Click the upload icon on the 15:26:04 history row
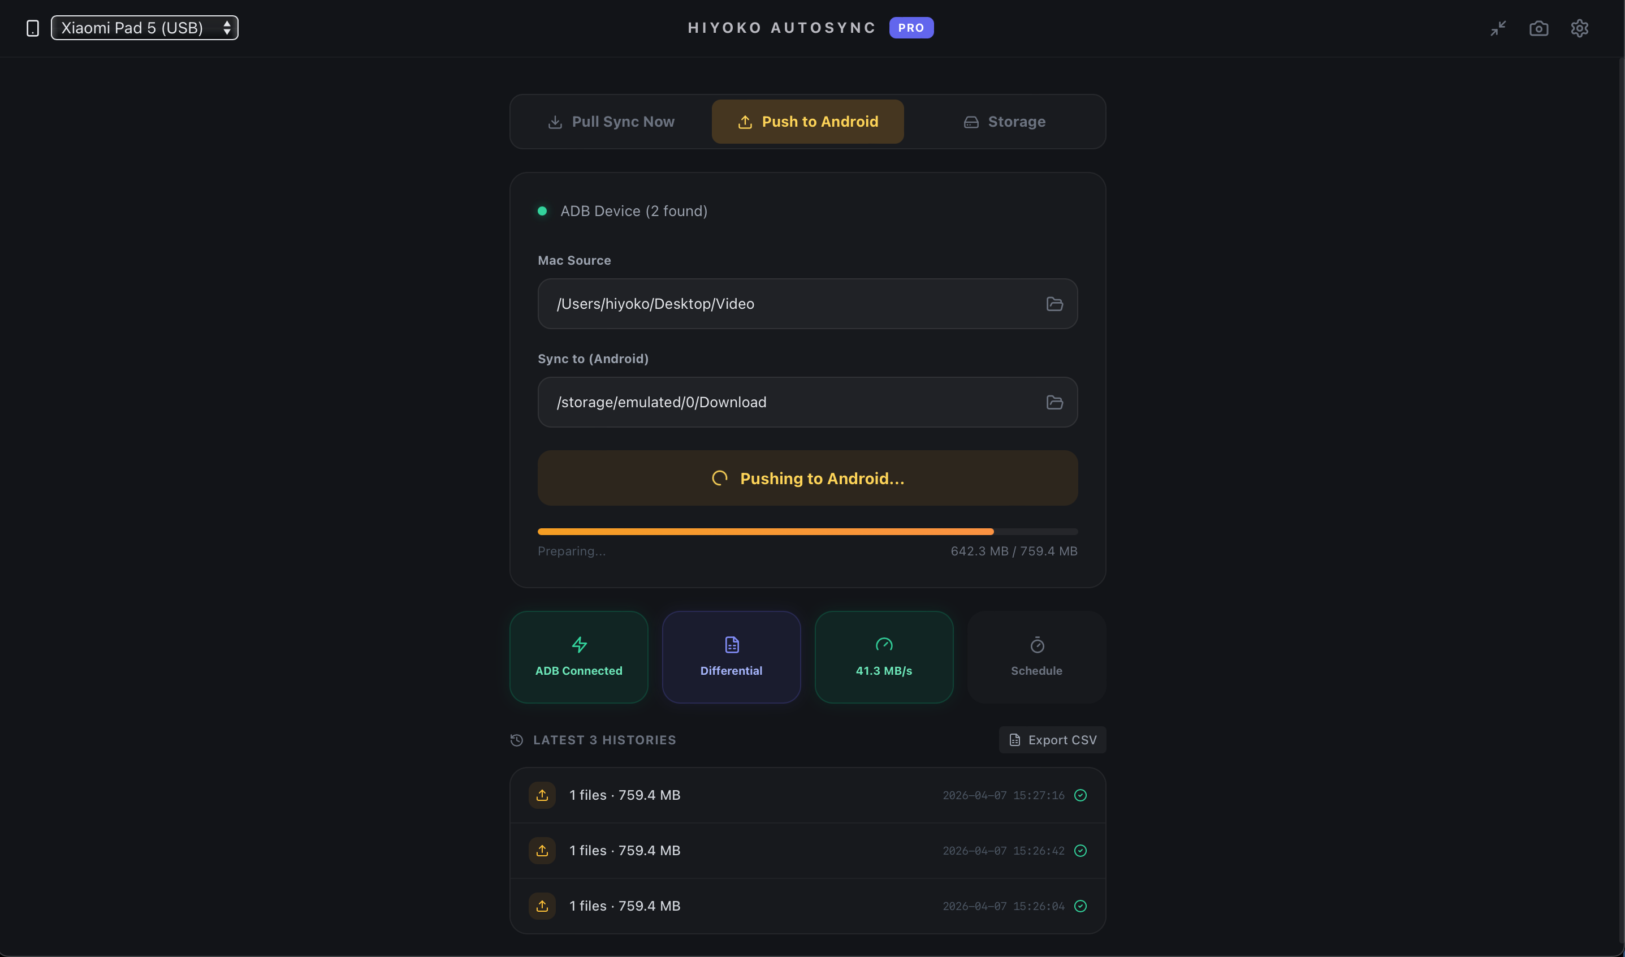 tap(542, 906)
